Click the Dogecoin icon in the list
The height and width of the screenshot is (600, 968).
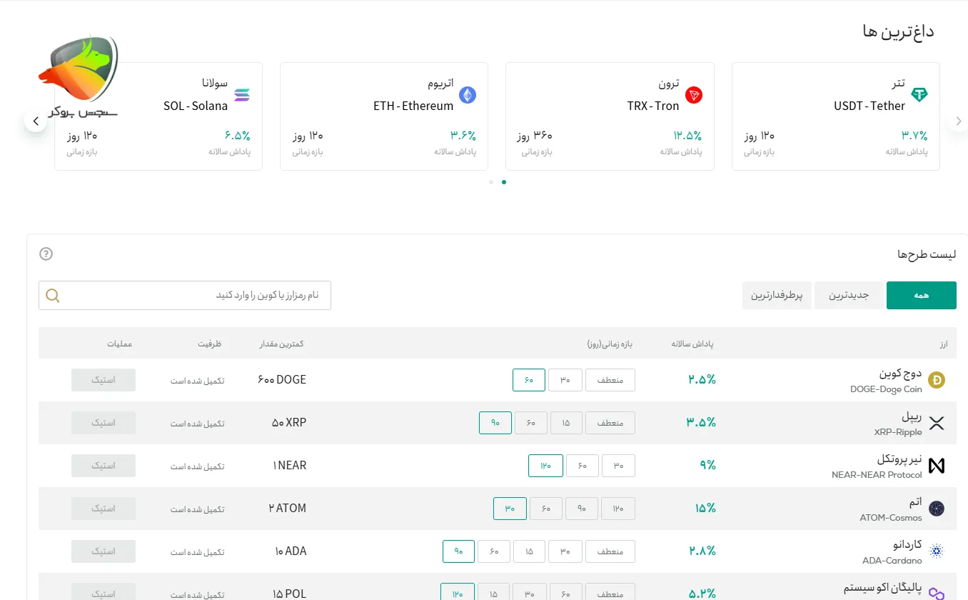[x=936, y=381]
